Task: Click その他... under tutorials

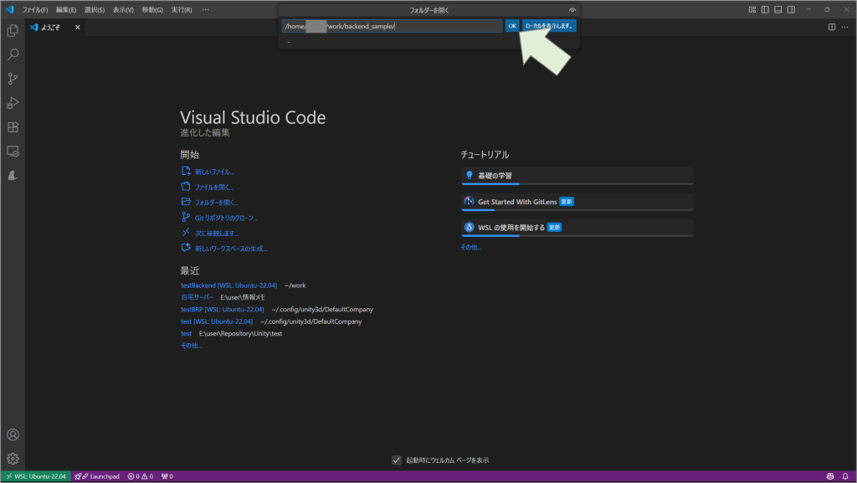Action: (470, 247)
